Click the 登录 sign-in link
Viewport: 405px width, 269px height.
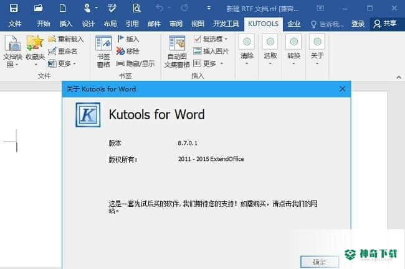click(x=358, y=24)
